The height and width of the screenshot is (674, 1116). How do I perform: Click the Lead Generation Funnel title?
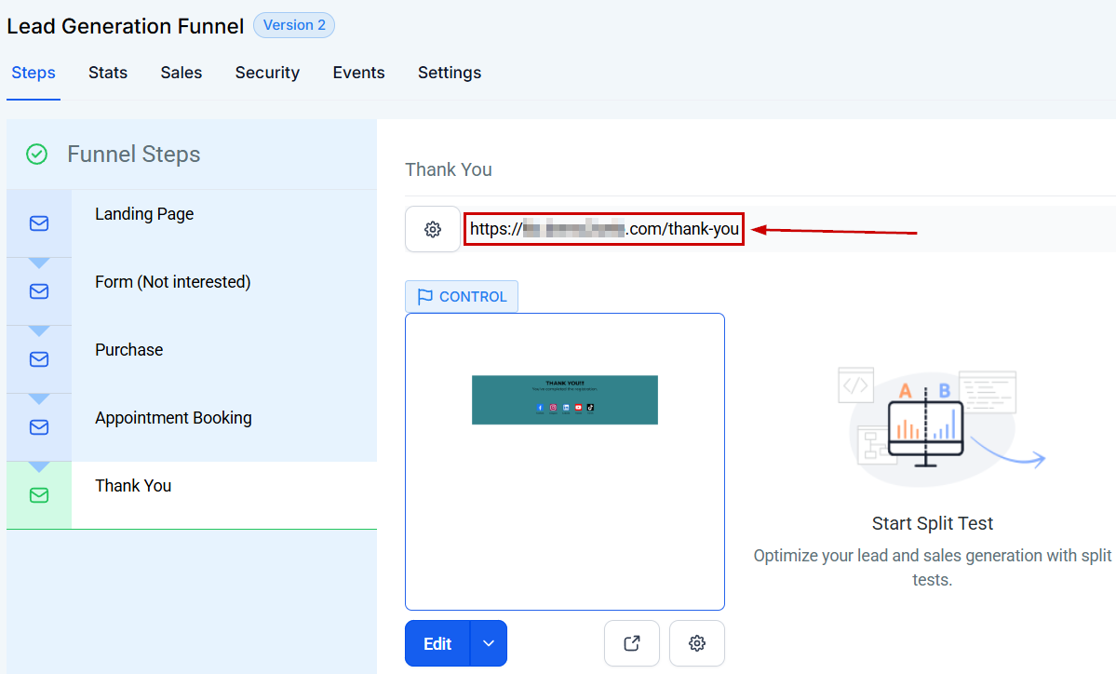pos(126,26)
